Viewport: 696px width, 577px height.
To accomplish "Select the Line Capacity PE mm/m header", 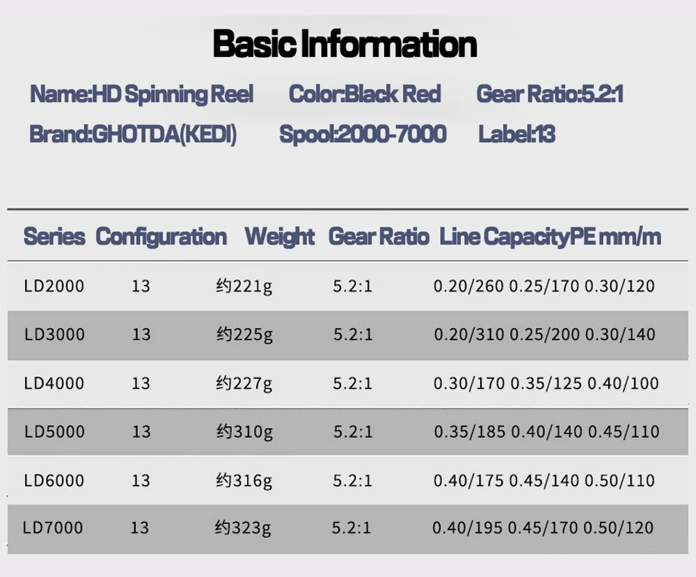I will click(550, 237).
